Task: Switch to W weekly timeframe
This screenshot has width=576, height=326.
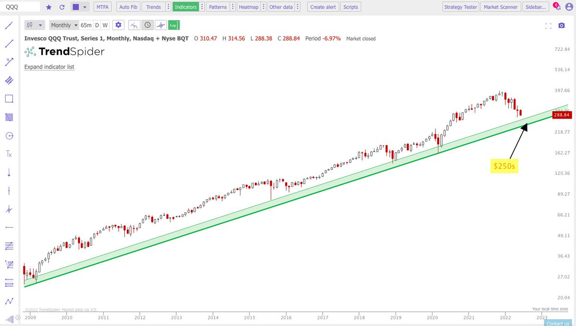Action: tap(105, 25)
